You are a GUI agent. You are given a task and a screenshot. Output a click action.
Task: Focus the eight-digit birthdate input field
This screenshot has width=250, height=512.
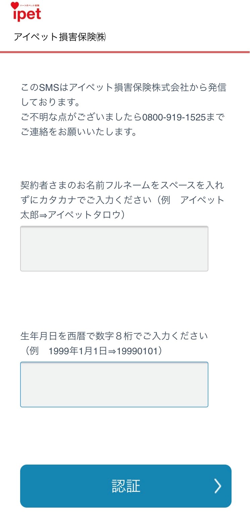coord(114,385)
